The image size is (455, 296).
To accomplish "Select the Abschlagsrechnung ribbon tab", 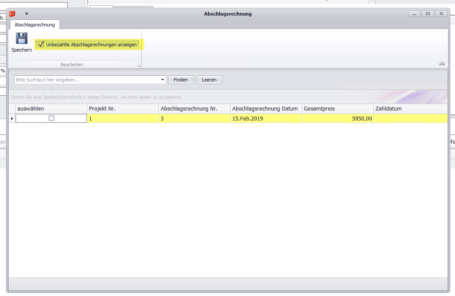I will [x=35, y=25].
